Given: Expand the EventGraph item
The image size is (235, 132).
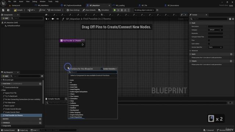Looking at the screenshot, I should pyautogui.click(x=1, y=80).
